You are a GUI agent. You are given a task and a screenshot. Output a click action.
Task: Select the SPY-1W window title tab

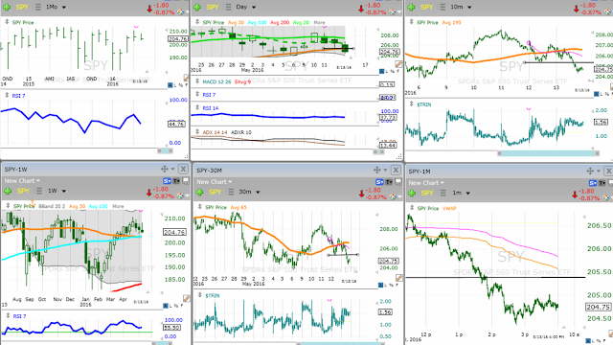pyautogui.click(x=15, y=170)
